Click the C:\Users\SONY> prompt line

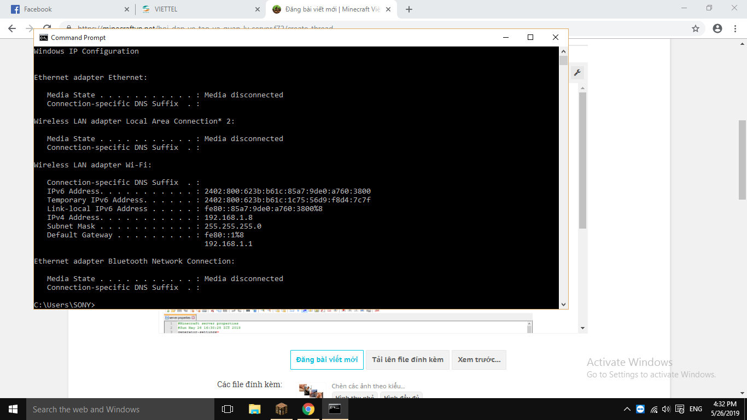click(x=65, y=305)
